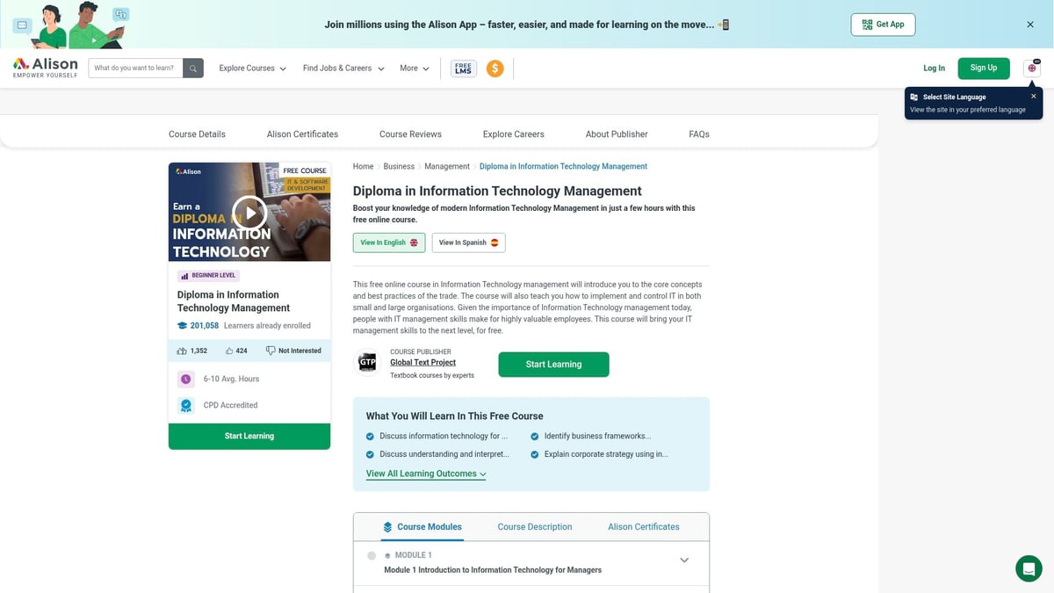
Task: Switch to Course Description tab
Action: (x=535, y=527)
